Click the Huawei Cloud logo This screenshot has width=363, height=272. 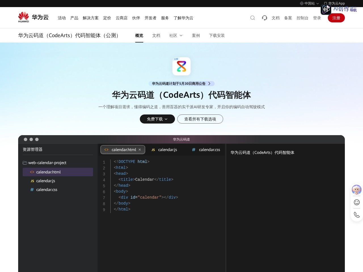[x=33, y=17]
